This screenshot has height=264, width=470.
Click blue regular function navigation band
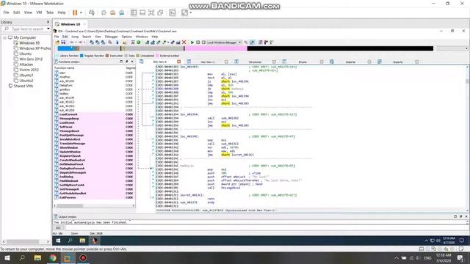point(66,48)
